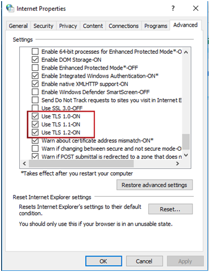The image size is (210, 272).
Task: Click the down arrow of the settings scrollbar
Action: [x=186, y=155]
